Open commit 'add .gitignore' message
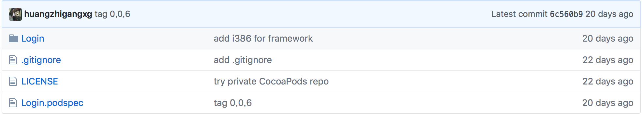Viewport: 643px width, 117px height. pyautogui.click(x=243, y=60)
